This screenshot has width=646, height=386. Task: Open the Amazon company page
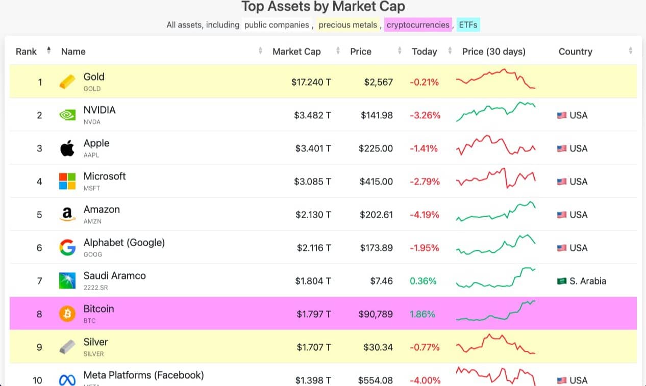coord(102,210)
